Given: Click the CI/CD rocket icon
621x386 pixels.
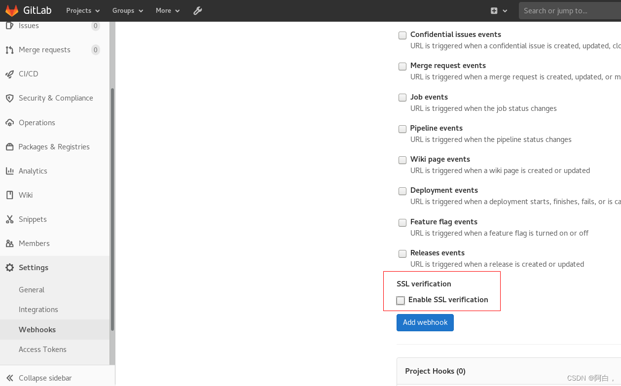Looking at the screenshot, I should (x=9, y=74).
